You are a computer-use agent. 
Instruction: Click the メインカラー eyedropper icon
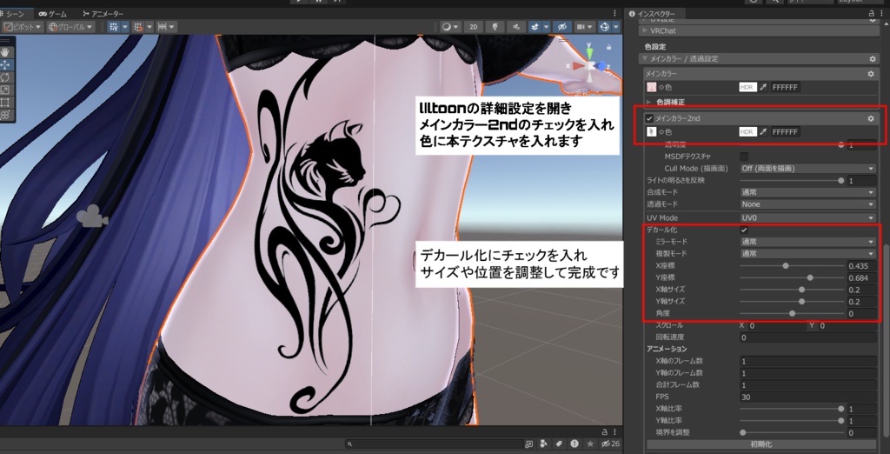pos(763,88)
